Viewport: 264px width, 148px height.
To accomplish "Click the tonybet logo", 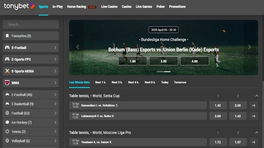I will click(19, 6).
